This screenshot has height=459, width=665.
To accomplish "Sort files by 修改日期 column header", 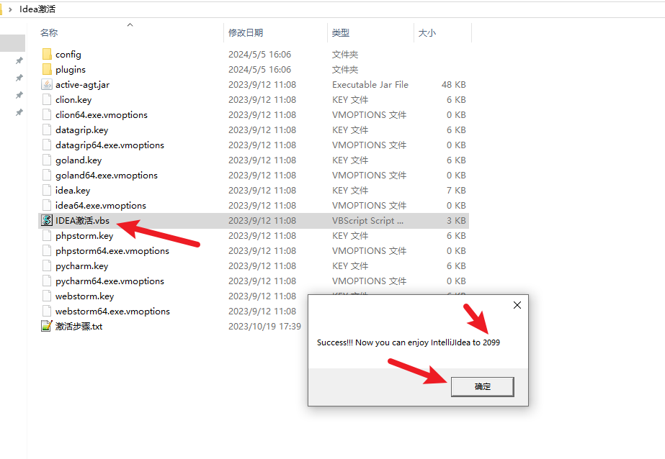I will point(246,32).
